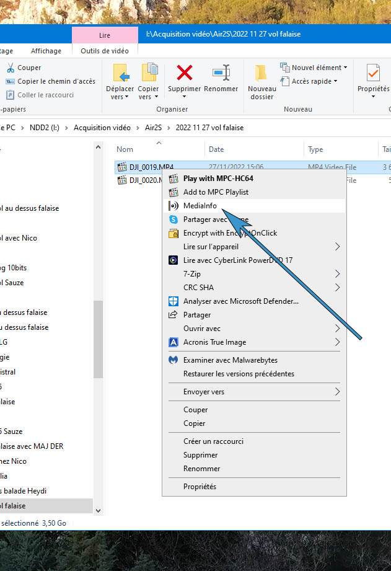Click the navigation pane scroll-down arrow
This screenshot has height=571, width=391.
pyautogui.click(x=98, y=510)
